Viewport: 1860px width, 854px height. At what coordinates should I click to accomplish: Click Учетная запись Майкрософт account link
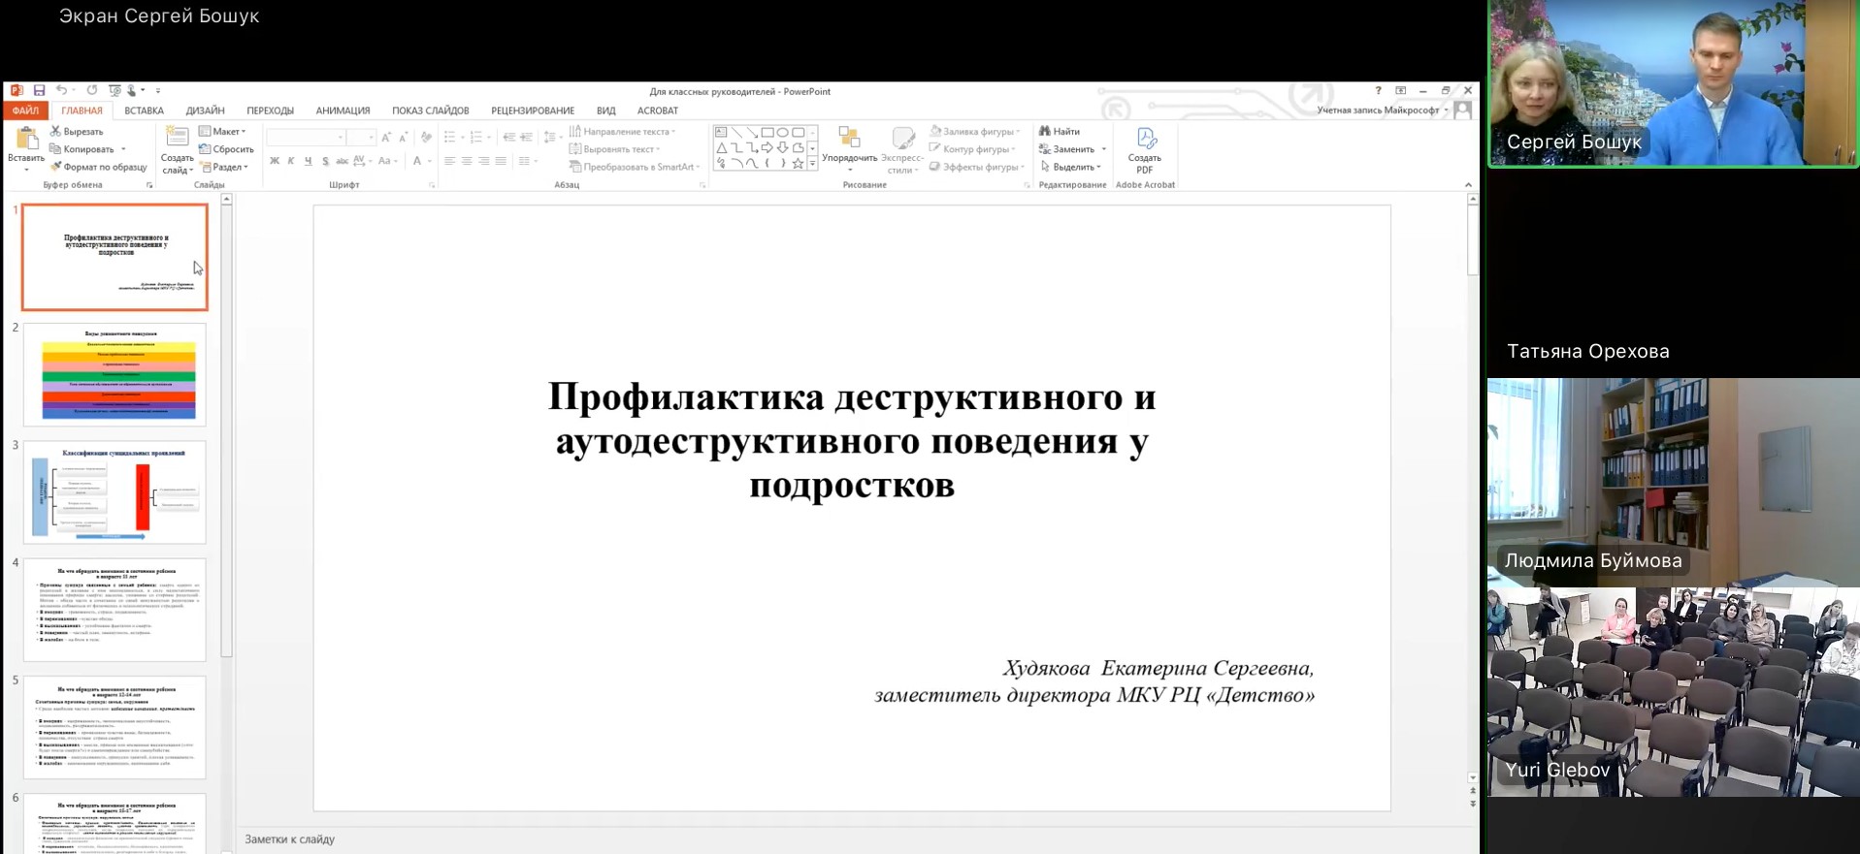pyautogui.click(x=1378, y=111)
